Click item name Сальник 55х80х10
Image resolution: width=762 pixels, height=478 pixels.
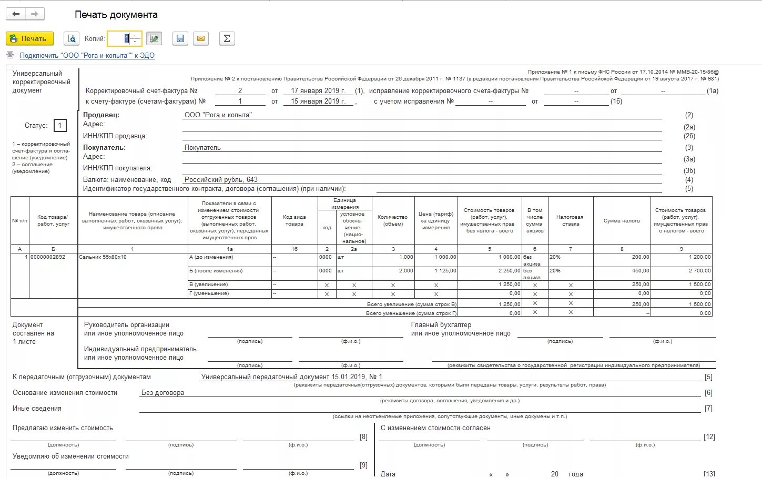pos(103,257)
